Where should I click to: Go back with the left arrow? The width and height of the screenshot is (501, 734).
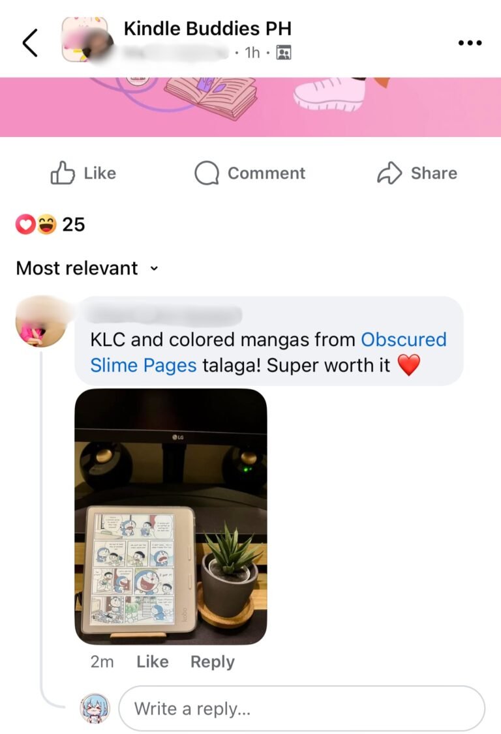point(30,42)
